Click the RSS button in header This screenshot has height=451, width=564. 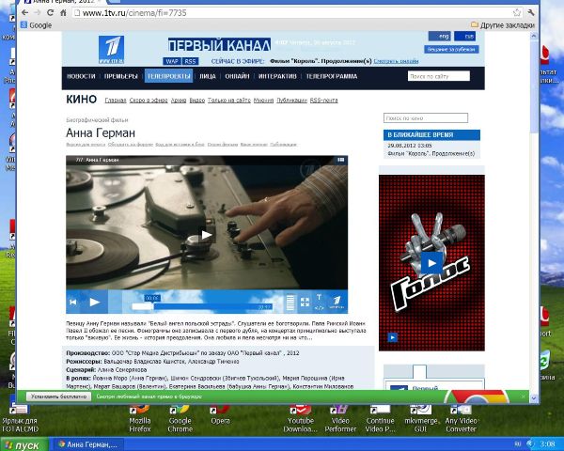coord(190,61)
